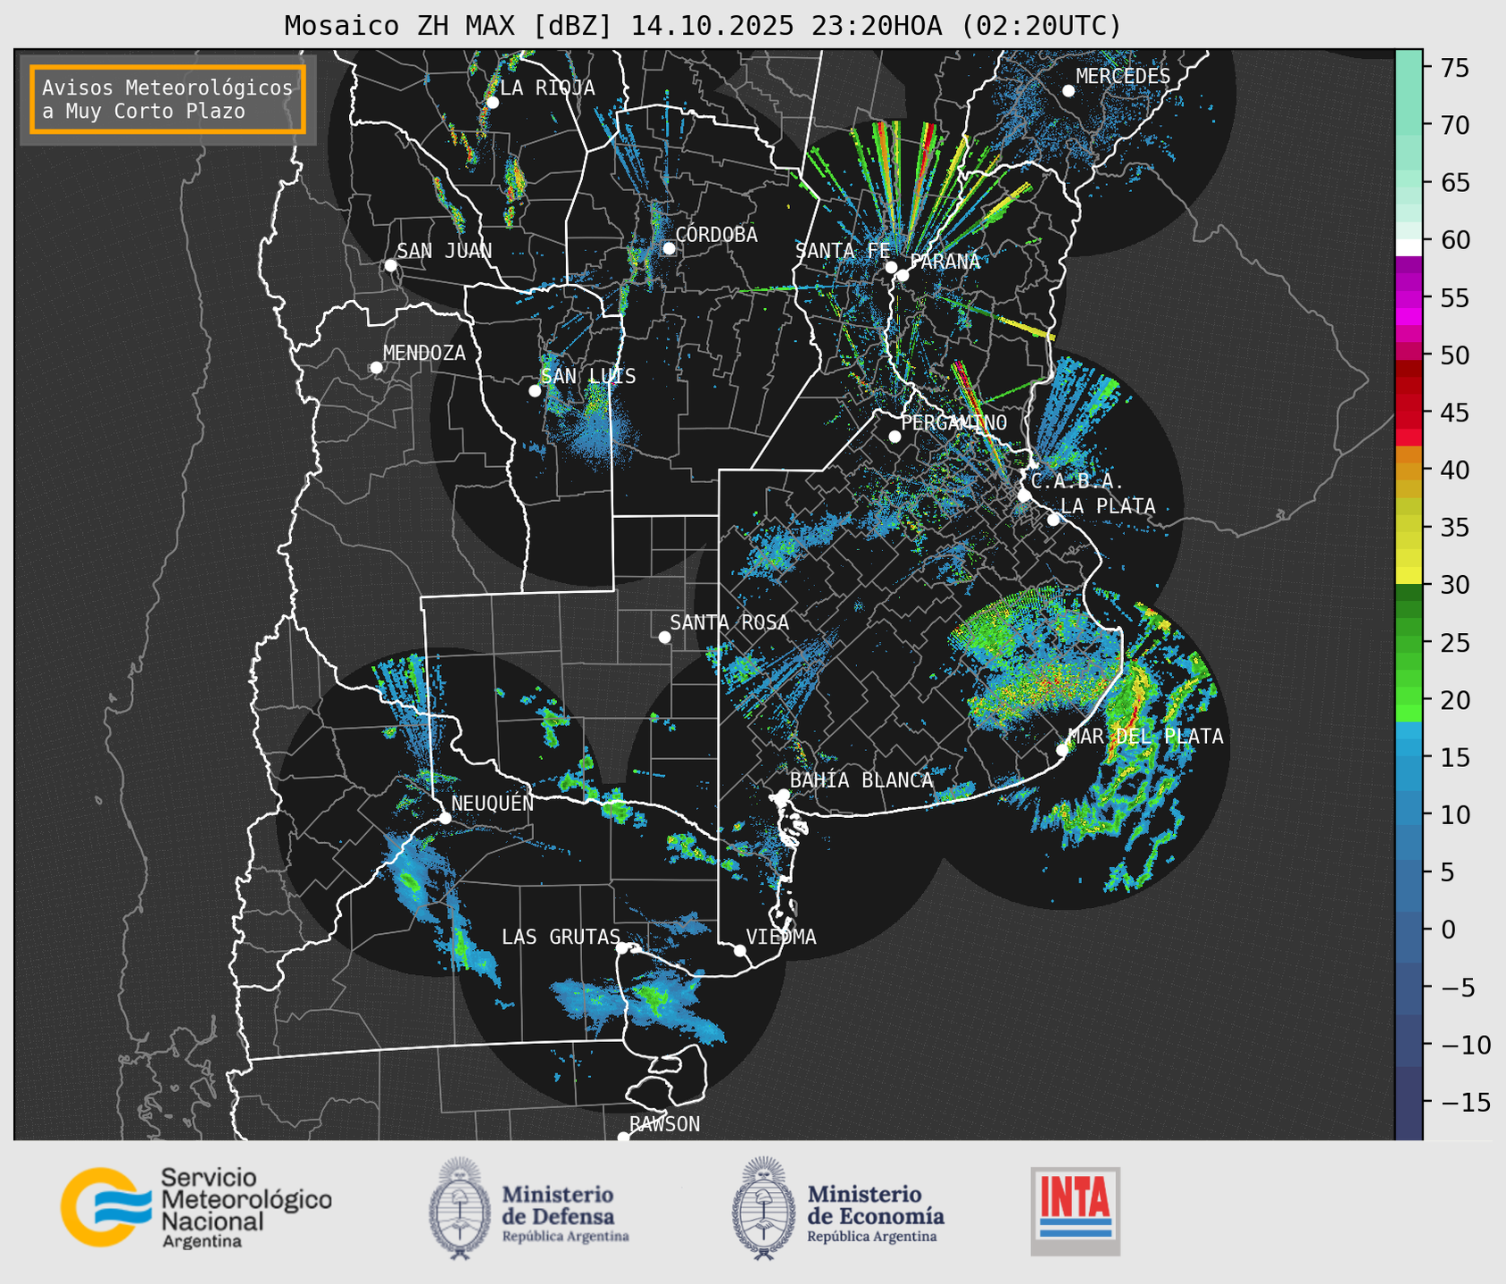Viewport: 1506px width, 1284px height.
Task: Click the INTA logo
Action: pos(1076,1211)
